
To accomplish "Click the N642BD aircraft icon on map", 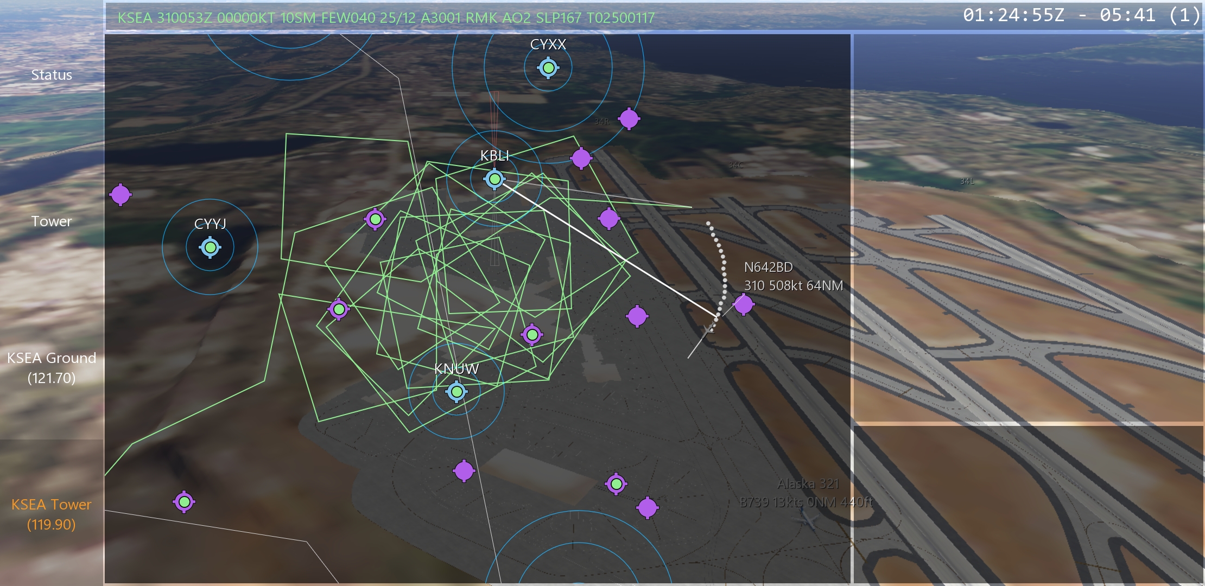I will coord(708,329).
